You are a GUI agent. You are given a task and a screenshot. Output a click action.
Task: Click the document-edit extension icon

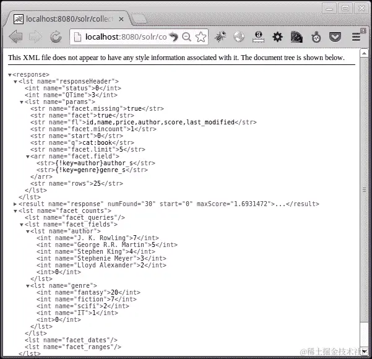(296, 37)
